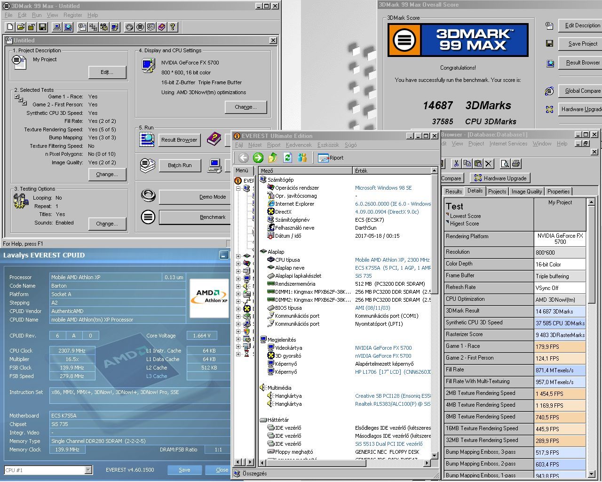The height and width of the screenshot is (482, 602).
Task: Click Érték column header in EVEREST
Action: [392, 170]
